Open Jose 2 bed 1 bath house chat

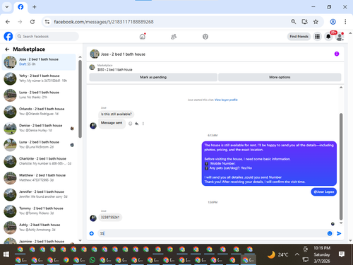click(39, 62)
